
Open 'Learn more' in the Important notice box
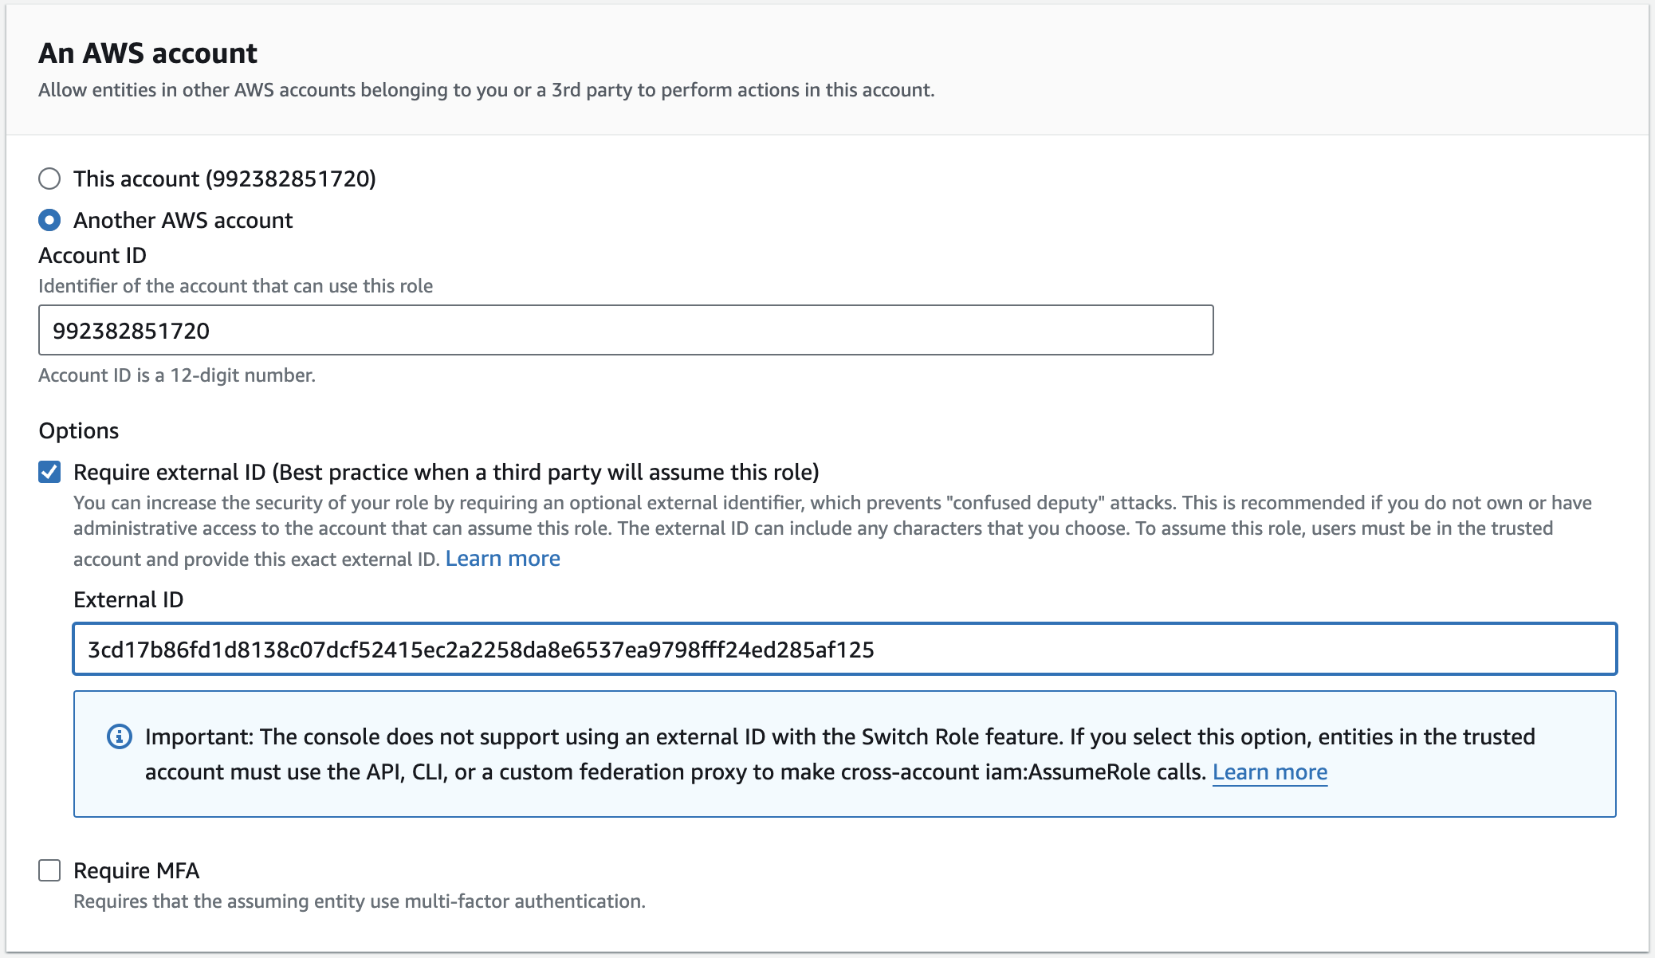point(1269,771)
